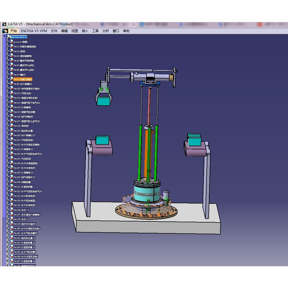This screenshot has width=288, height=288.
Task: Click the Part30 node icon in tree
Action: tap(11, 181)
